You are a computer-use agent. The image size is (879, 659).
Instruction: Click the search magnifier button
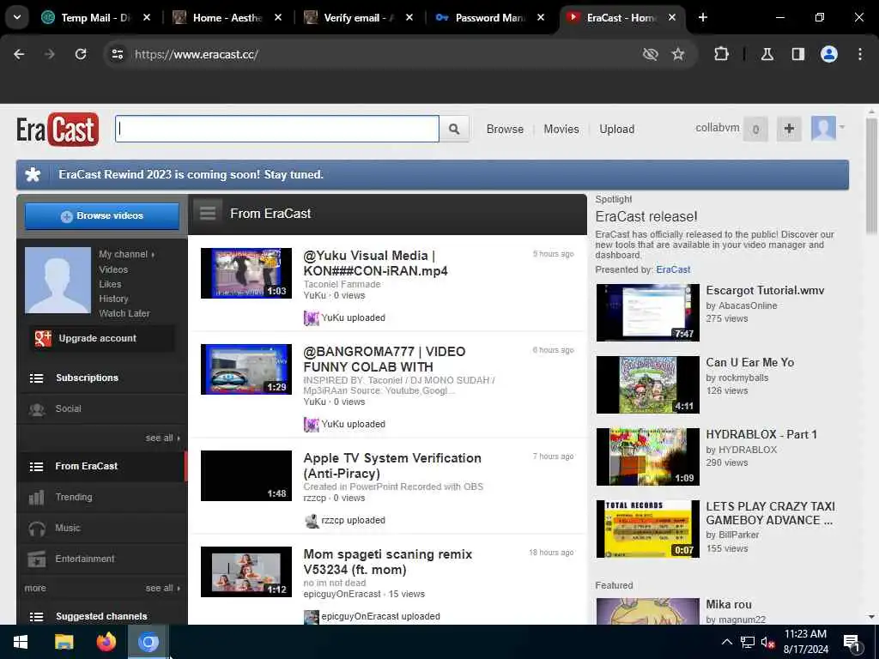(454, 129)
